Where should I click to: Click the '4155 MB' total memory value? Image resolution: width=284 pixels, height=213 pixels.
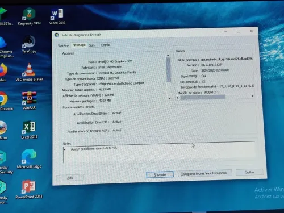pos(105,89)
